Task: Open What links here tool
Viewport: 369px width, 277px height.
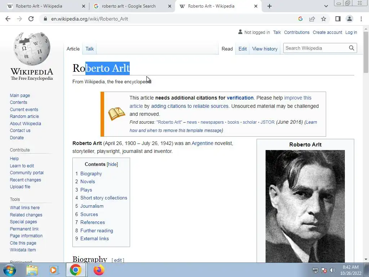Action: click(25, 207)
